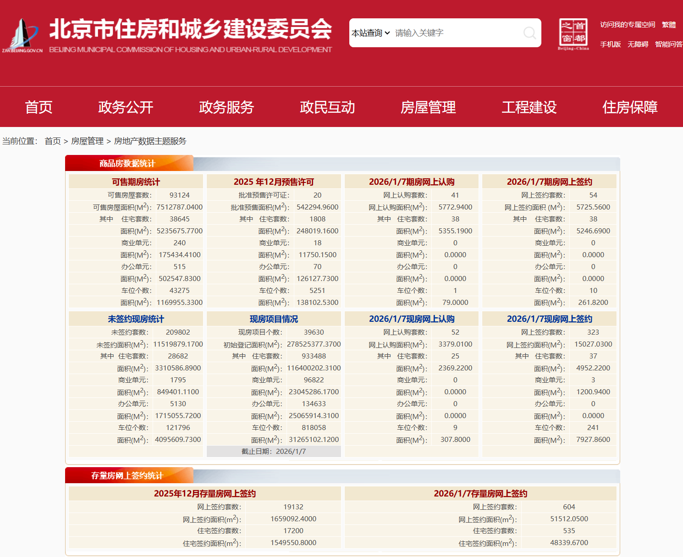Click the 2026/1/7现房网上认购 heading
The image size is (683, 557).
point(412,319)
